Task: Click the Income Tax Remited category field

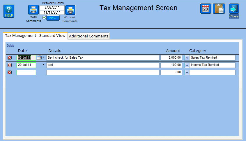Action: click(213, 65)
